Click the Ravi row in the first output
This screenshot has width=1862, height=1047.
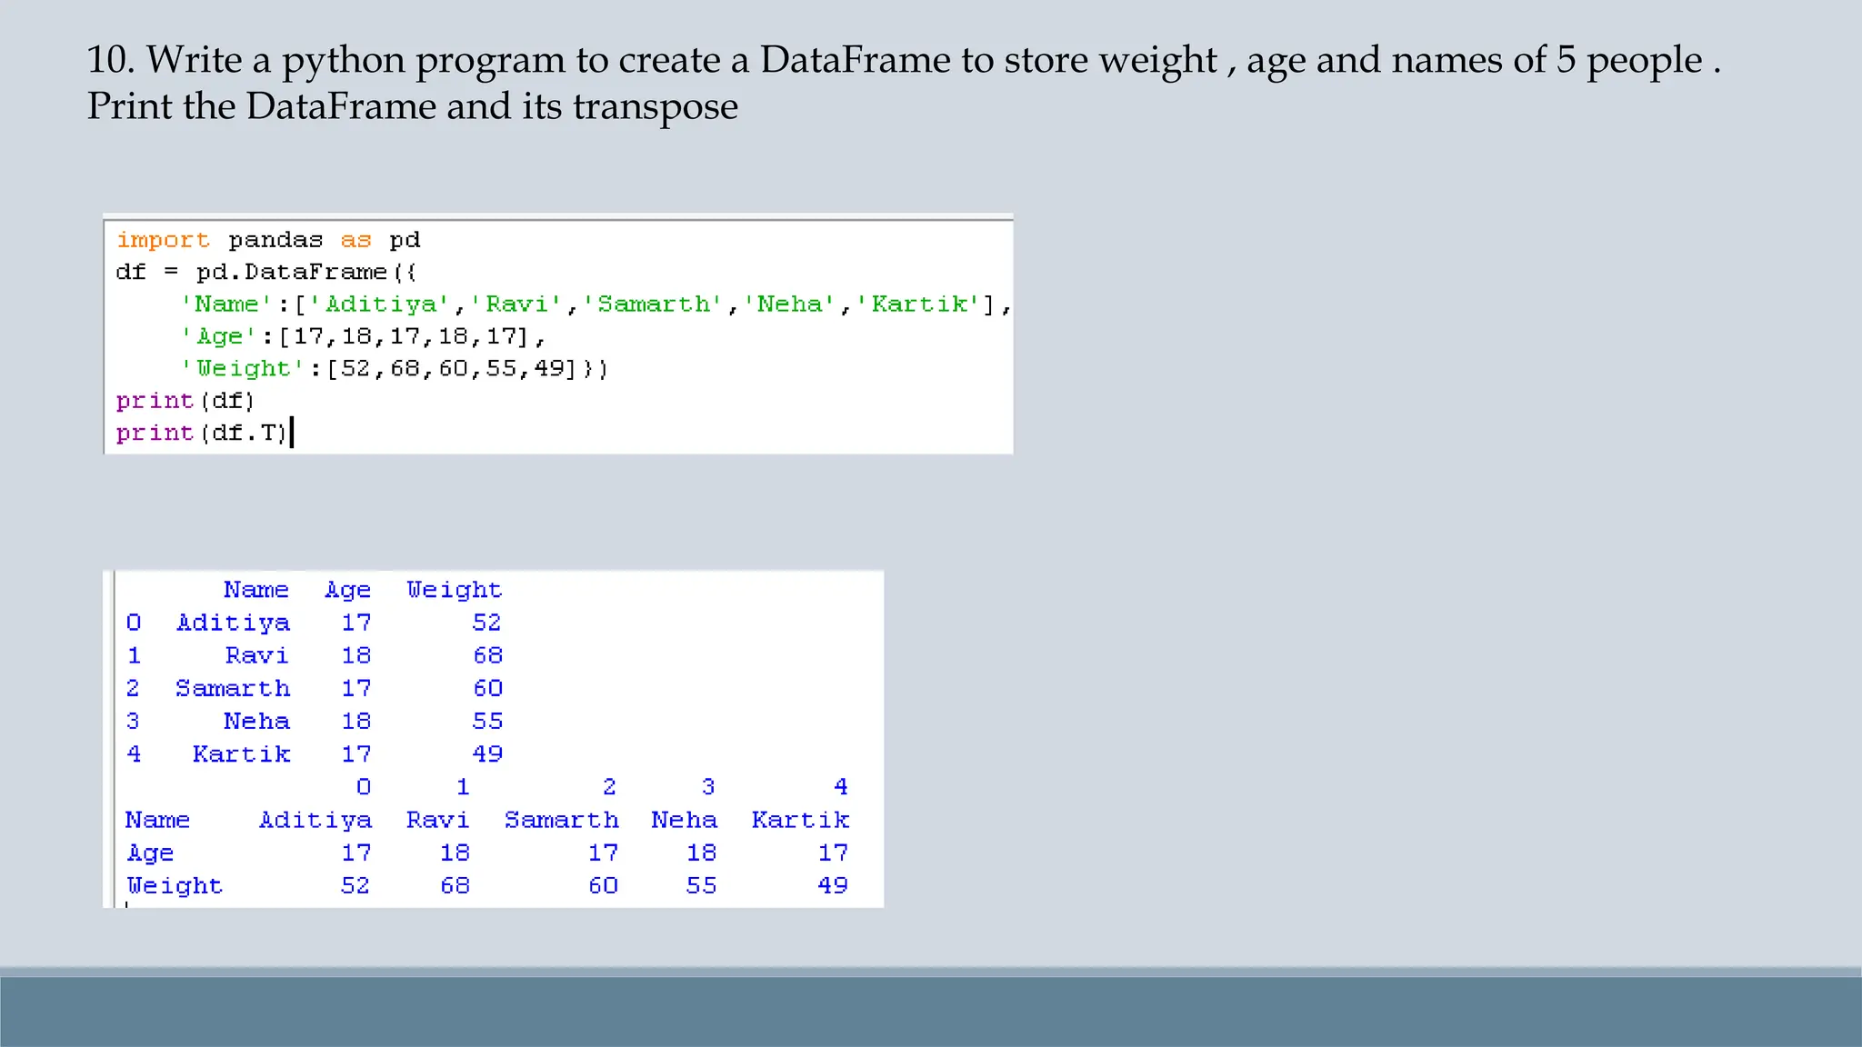tap(315, 656)
